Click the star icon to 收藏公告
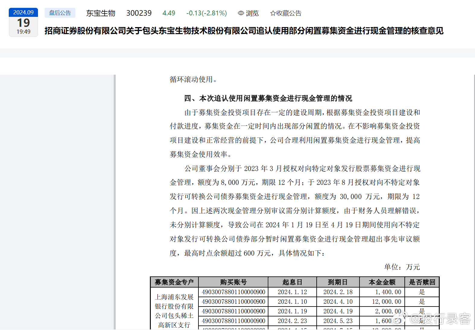475x330 pixels. [x=273, y=13]
